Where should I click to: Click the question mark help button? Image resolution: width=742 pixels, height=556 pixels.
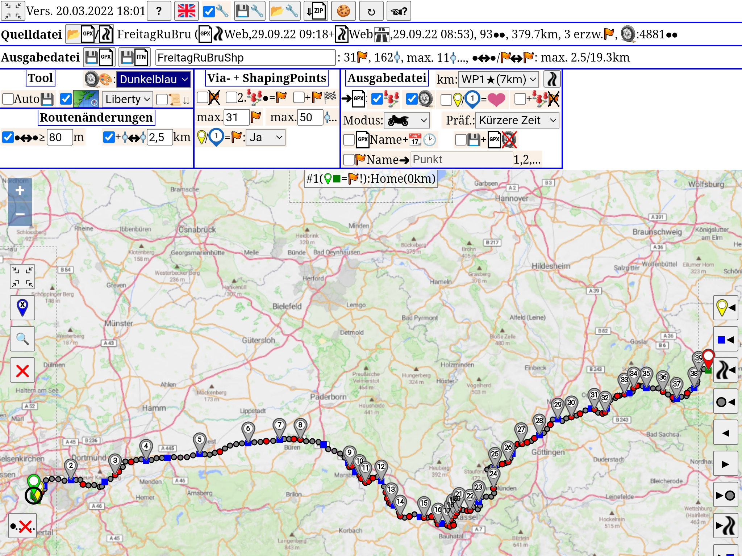[159, 11]
